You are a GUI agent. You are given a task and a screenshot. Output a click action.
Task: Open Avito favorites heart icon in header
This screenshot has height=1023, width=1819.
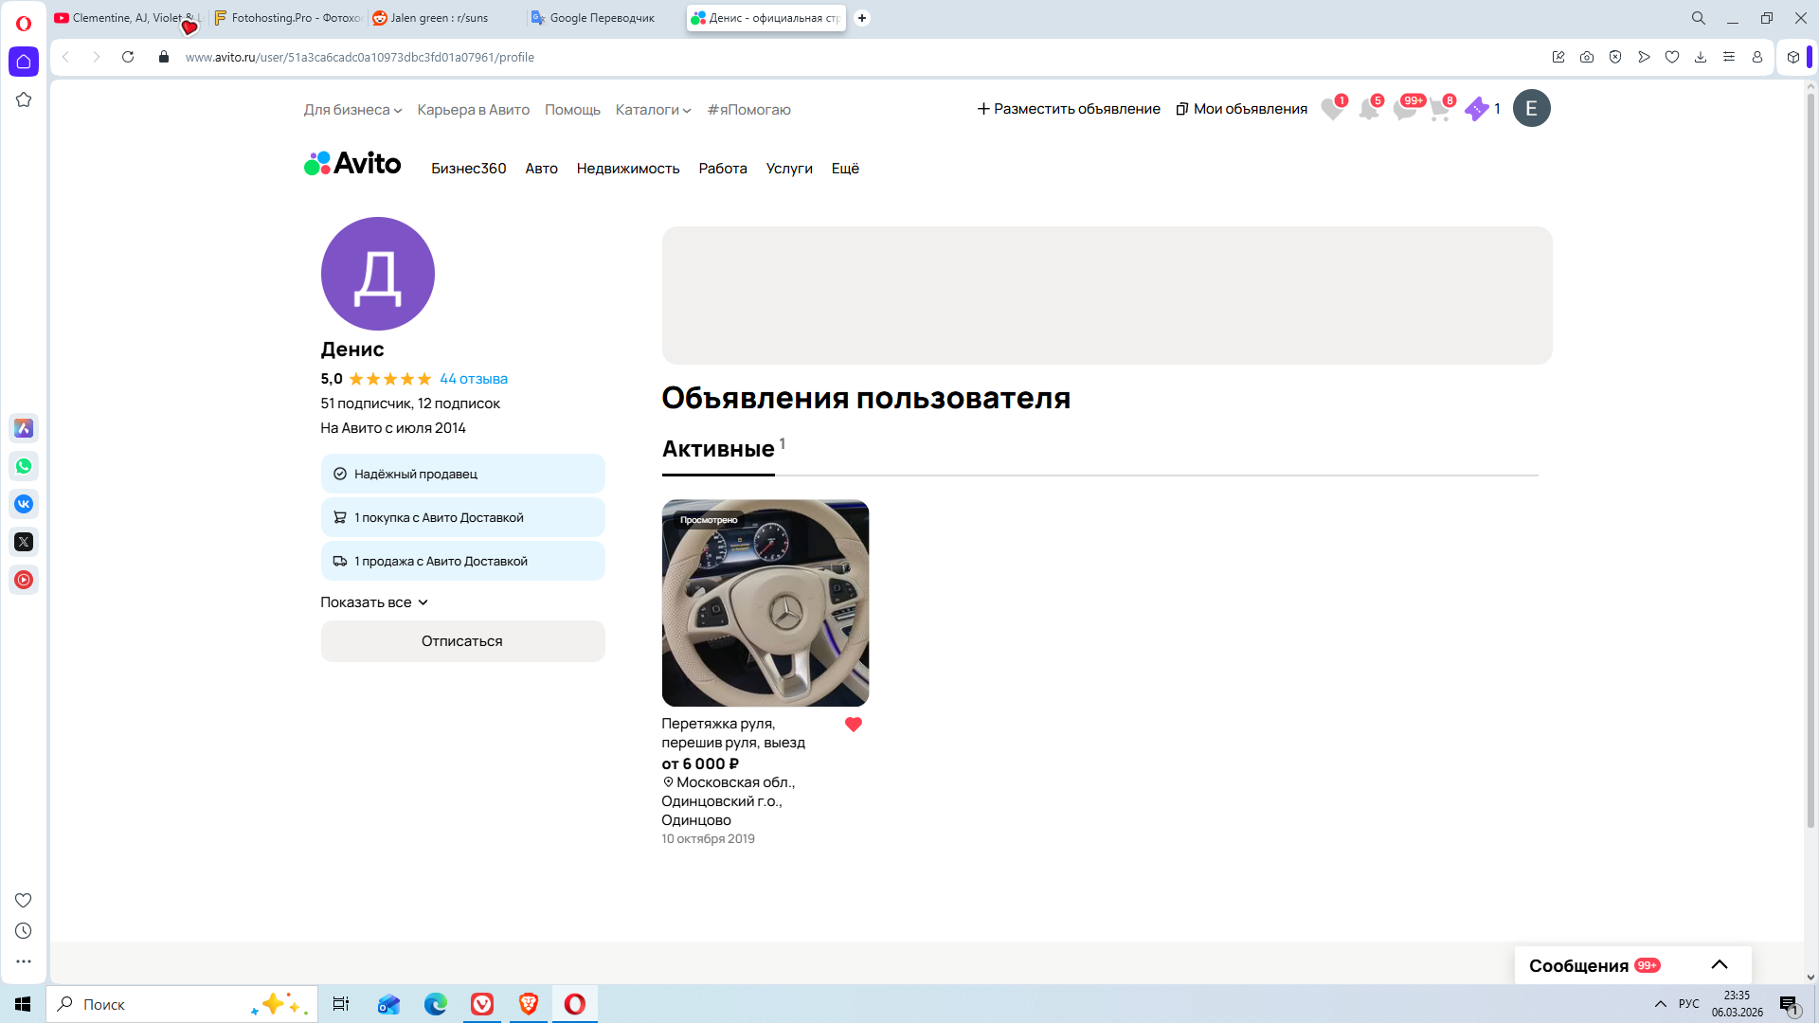point(1332,110)
